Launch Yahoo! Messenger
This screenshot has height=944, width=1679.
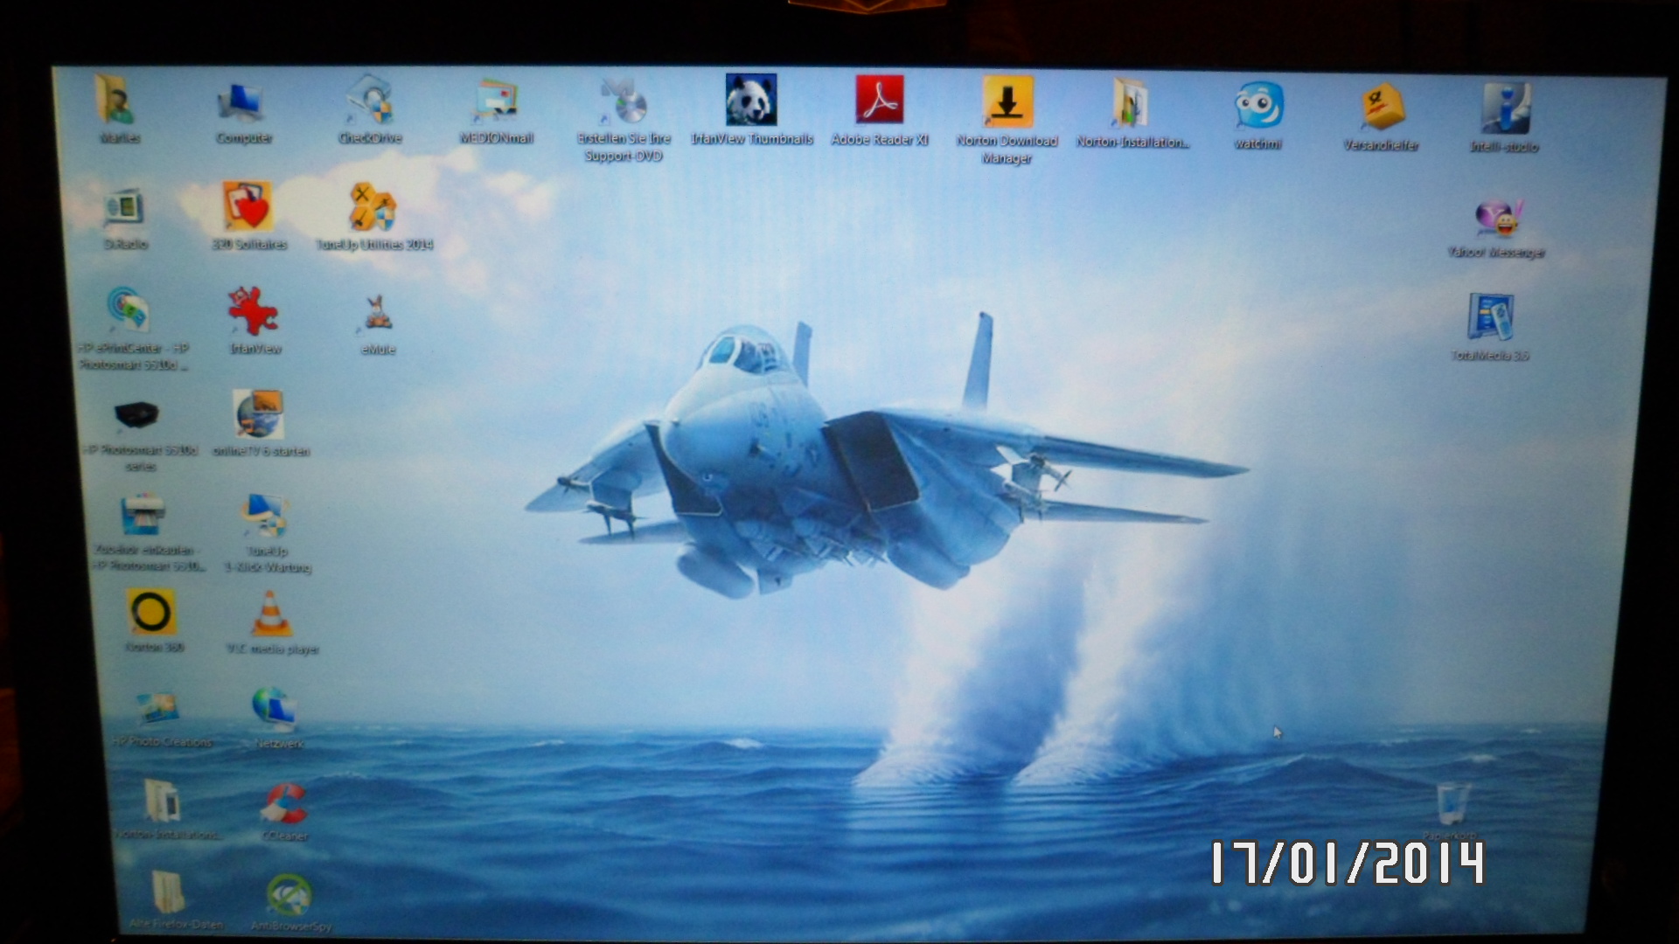pyautogui.click(x=1497, y=227)
